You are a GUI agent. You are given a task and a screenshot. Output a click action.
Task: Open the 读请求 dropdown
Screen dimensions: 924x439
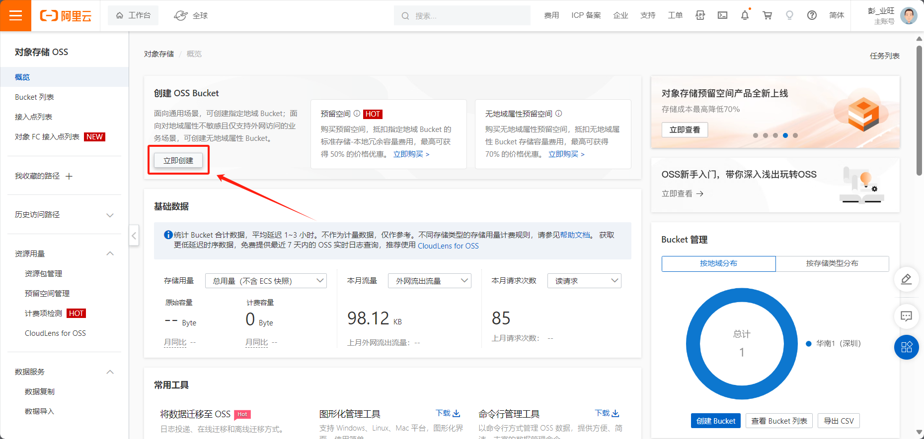[x=584, y=281]
